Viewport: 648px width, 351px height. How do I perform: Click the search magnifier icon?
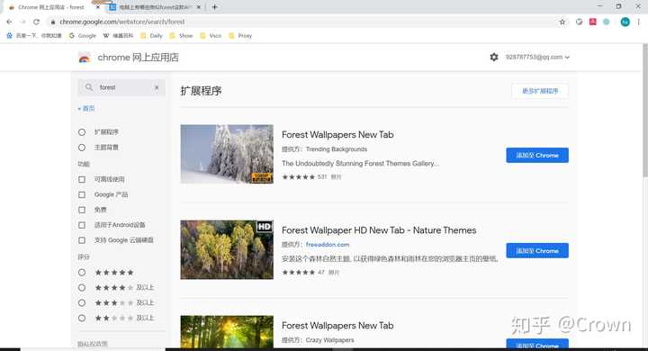[x=88, y=87]
